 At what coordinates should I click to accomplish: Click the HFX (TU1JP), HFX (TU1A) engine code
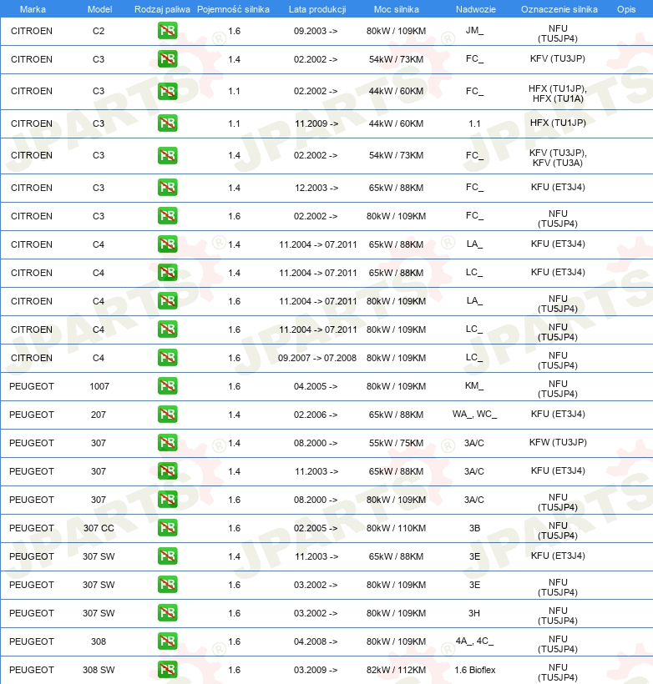click(x=558, y=93)
